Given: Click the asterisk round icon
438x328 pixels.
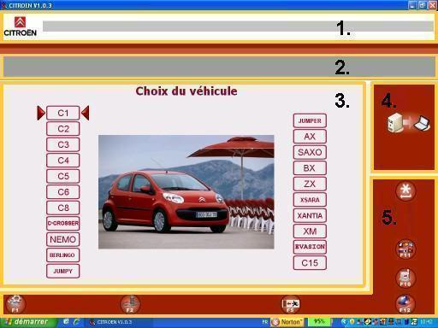Looking at the screenshot, I should pos(405,191).
